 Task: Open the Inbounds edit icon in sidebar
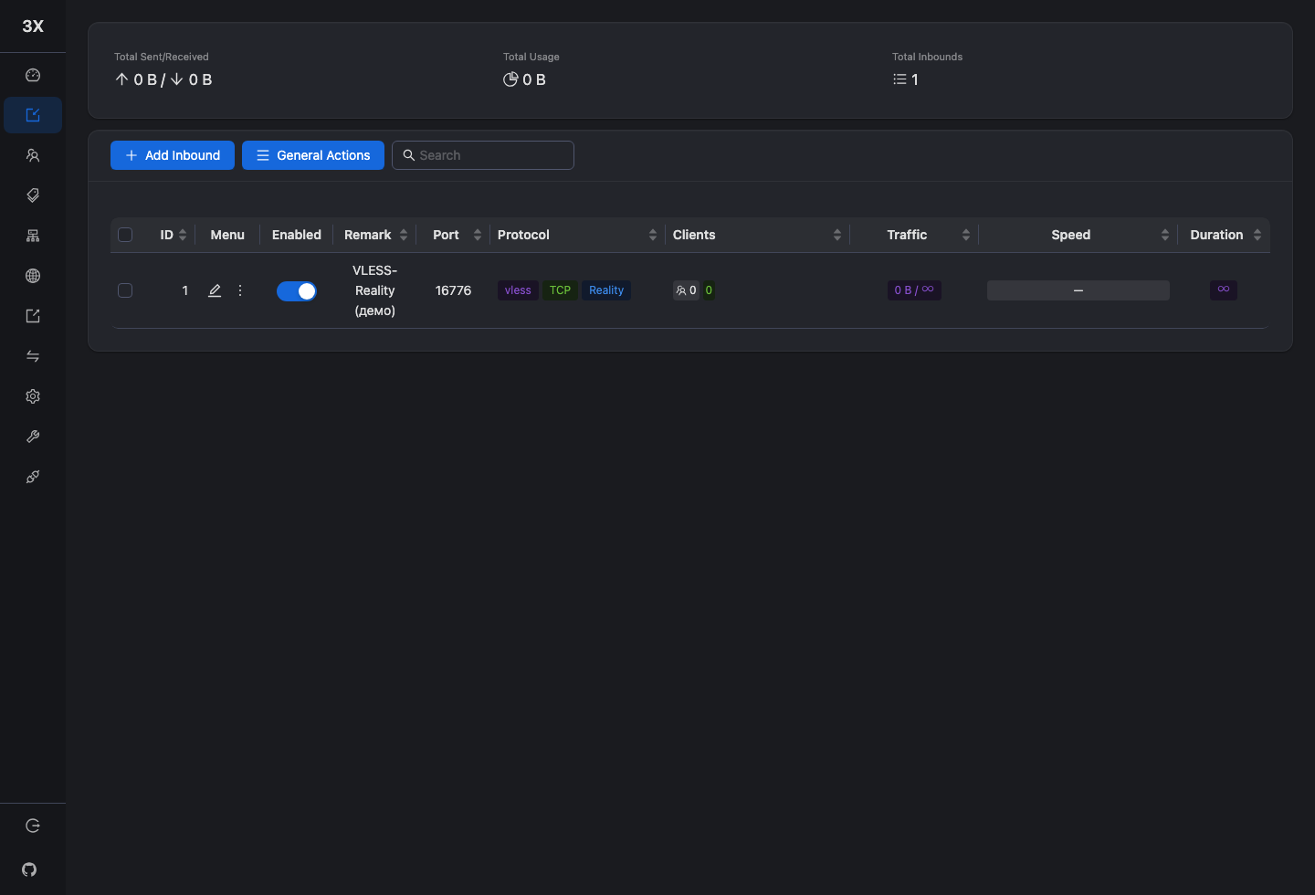pyautogui.click(x=33, y=115)
